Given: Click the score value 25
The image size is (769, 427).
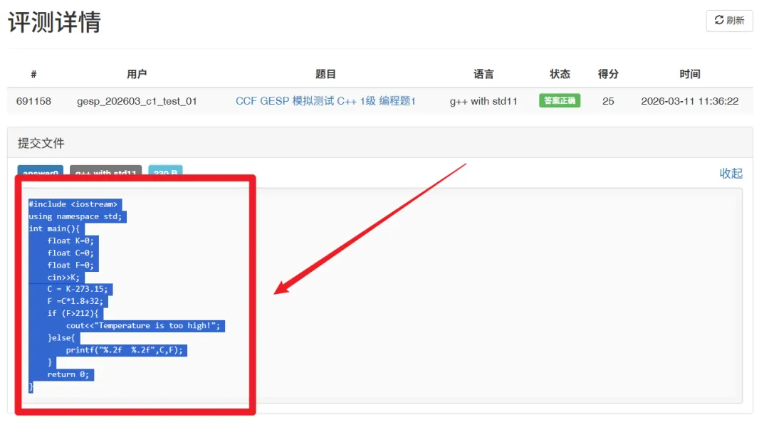Looking at the screenshot, I should click(608, 101).
